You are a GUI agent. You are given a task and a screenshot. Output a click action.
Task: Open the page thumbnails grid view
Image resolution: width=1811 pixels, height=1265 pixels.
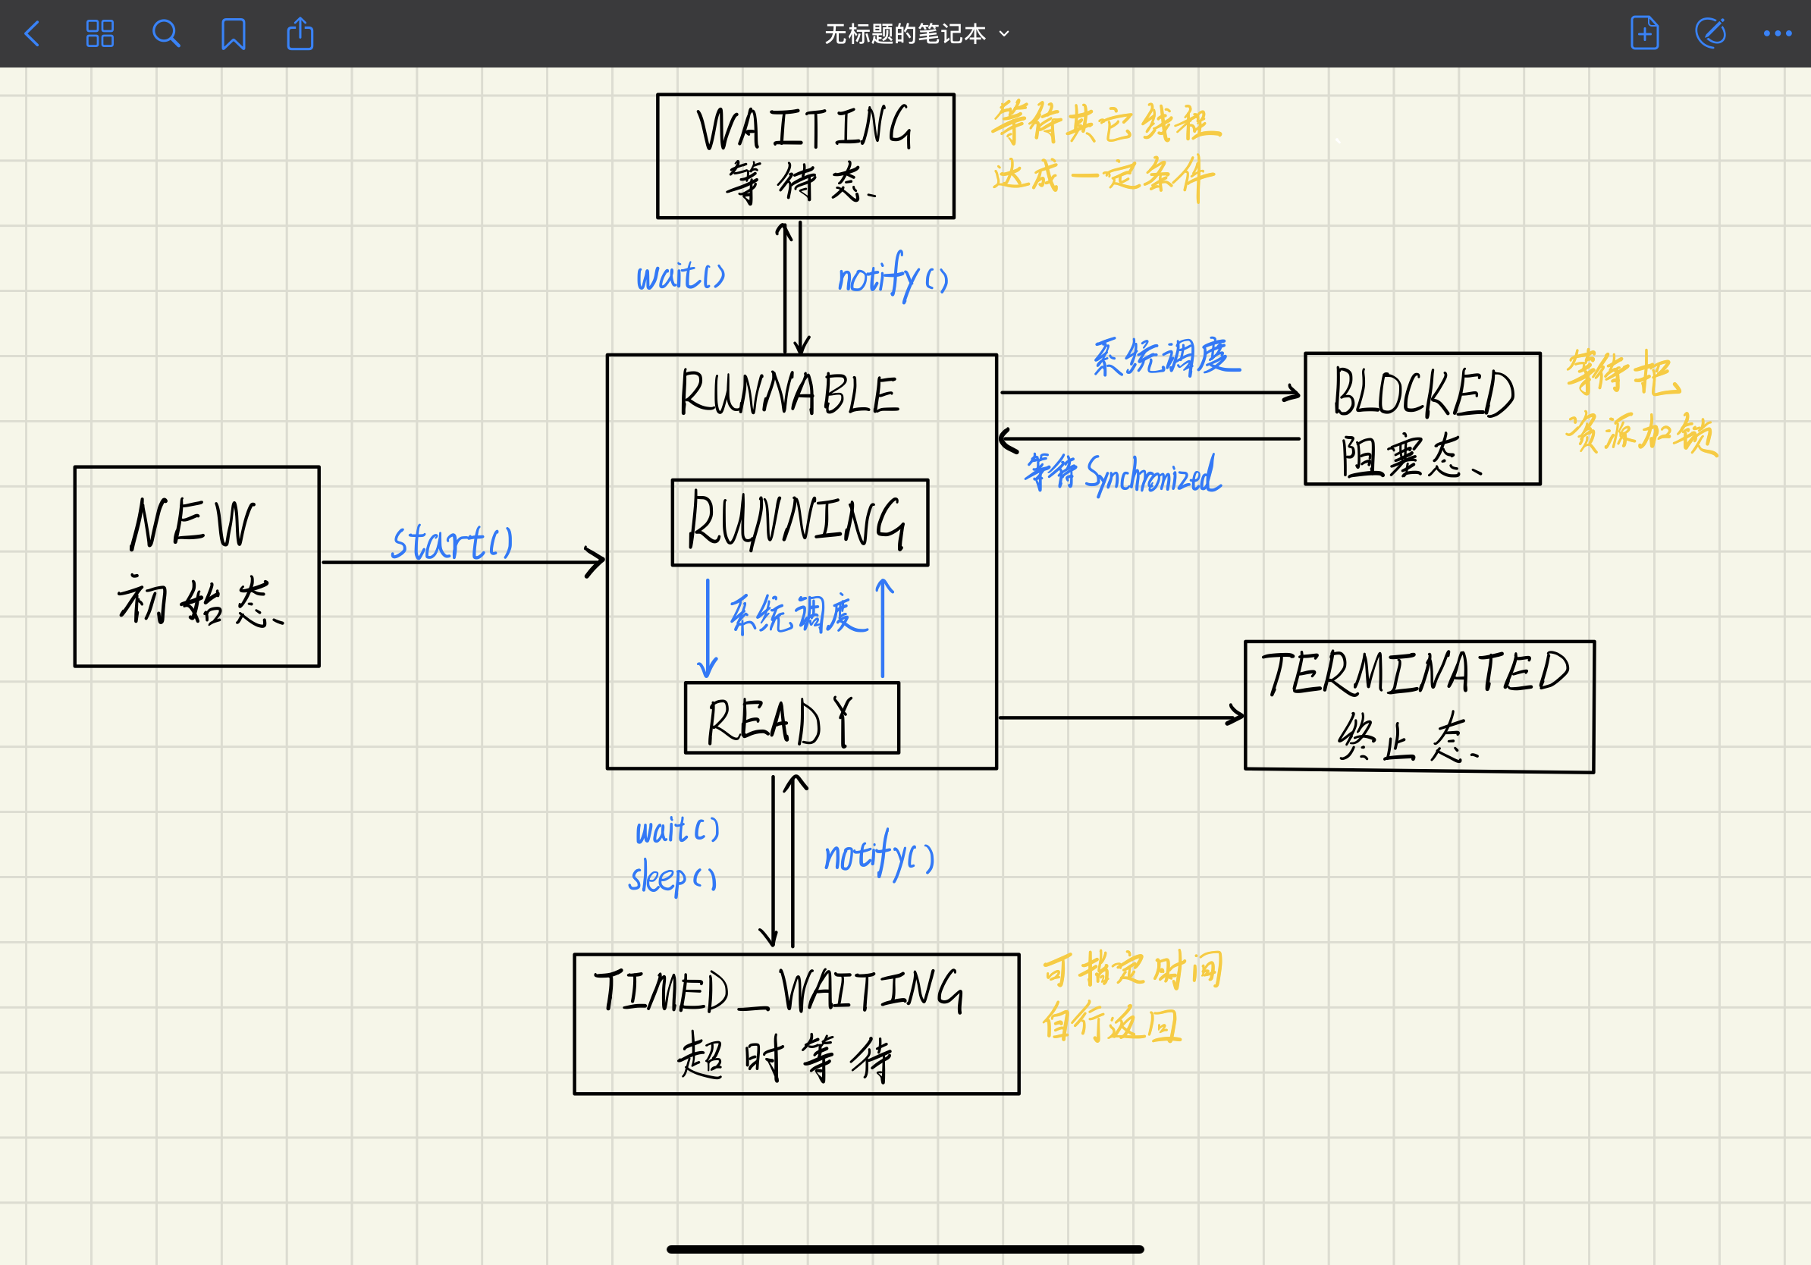pos(99,34)
